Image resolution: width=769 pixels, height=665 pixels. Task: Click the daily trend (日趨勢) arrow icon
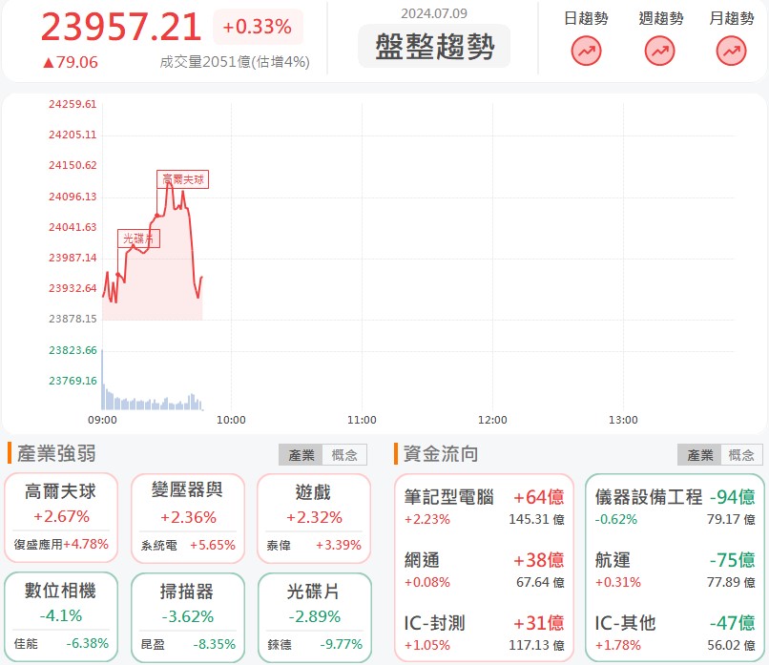coord(586,51)
